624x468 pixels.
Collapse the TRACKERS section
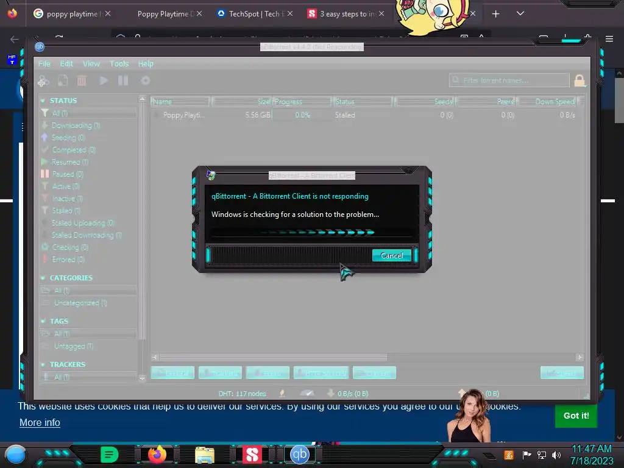click(43, 364)
